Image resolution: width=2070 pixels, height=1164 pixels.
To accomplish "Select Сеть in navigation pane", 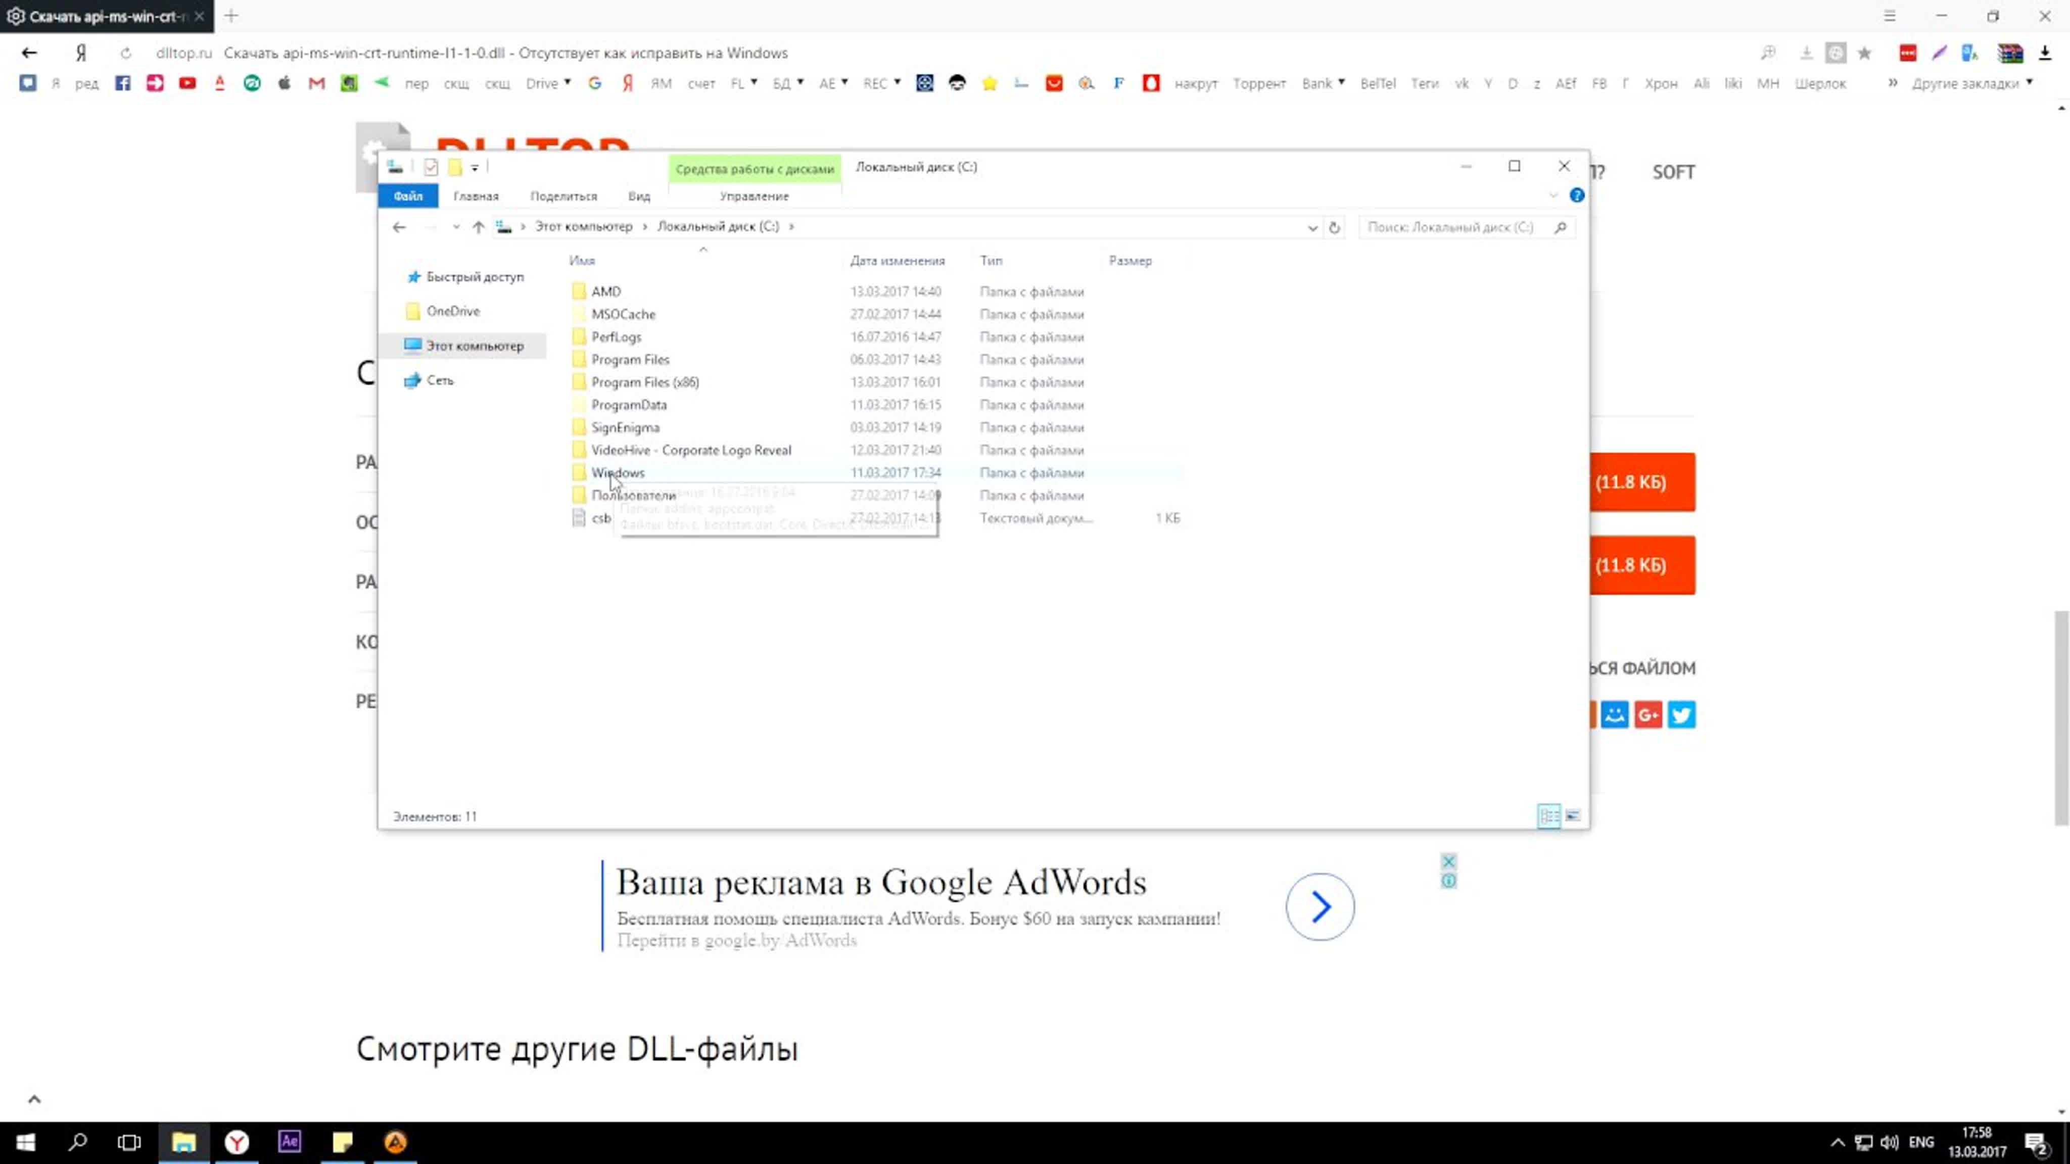I will pyautogui.click(x=440, y=380).
